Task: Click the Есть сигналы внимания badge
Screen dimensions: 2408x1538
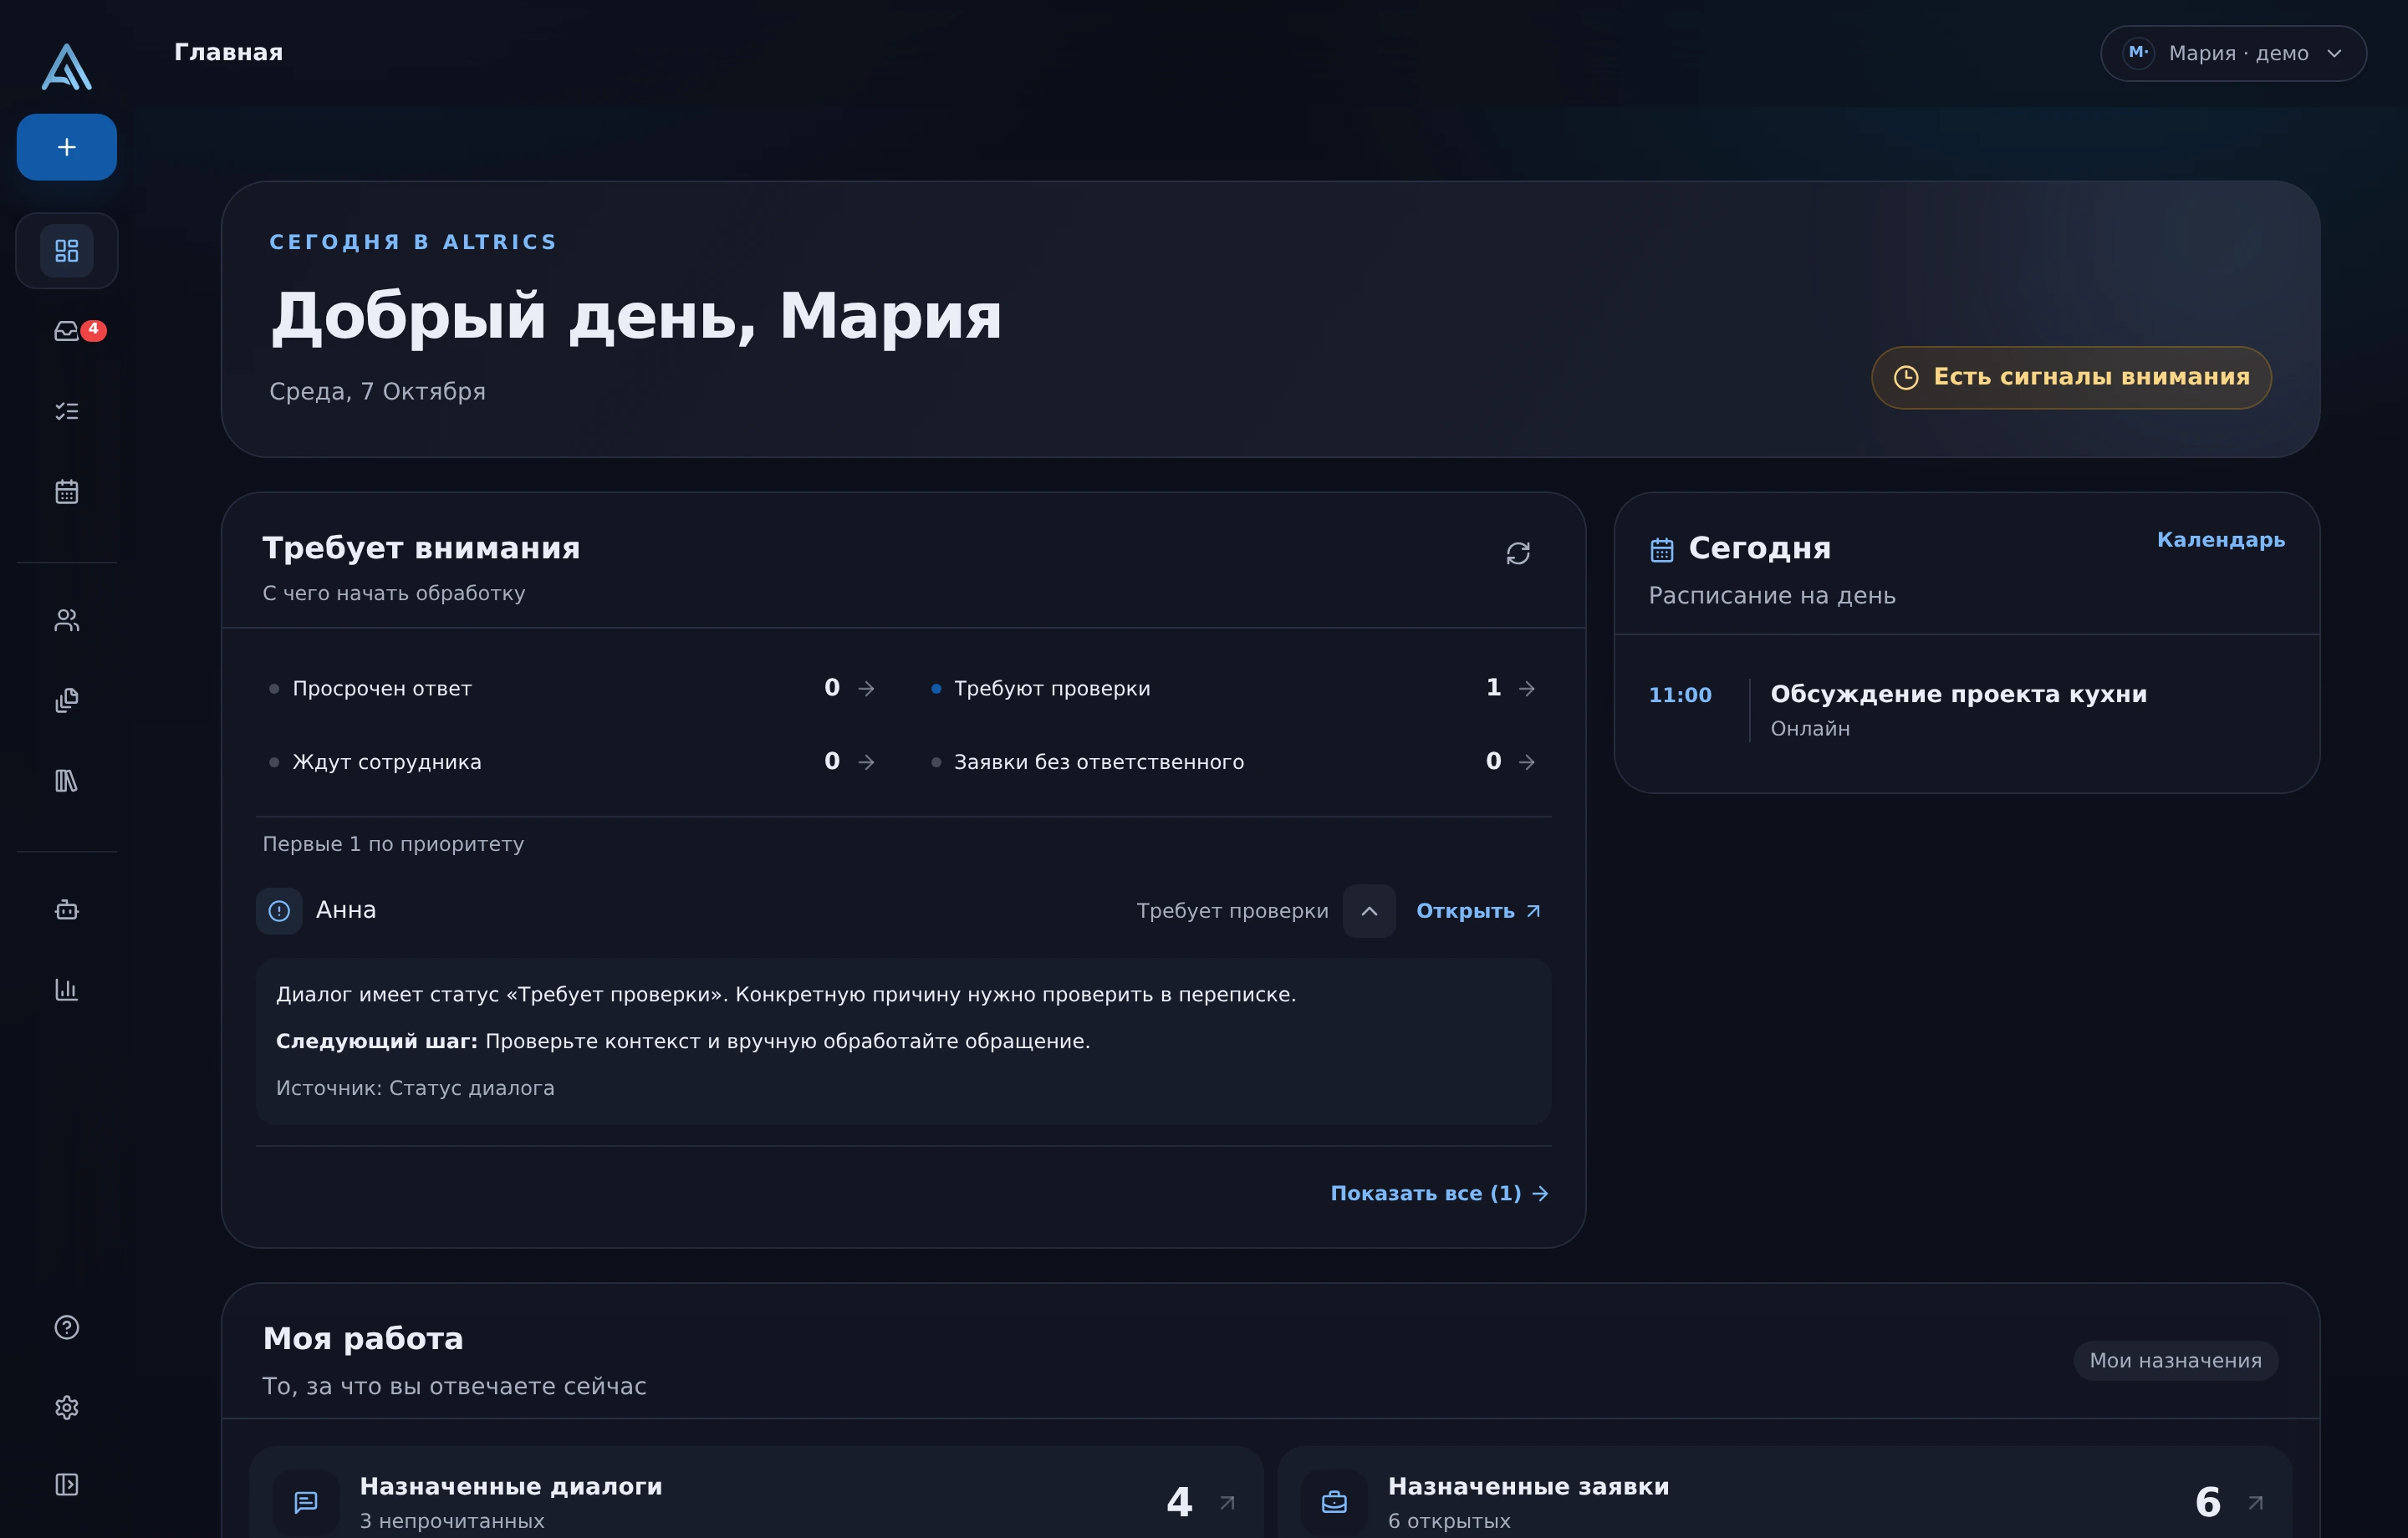Action: pyautogui.click(x=2071, y=377)
